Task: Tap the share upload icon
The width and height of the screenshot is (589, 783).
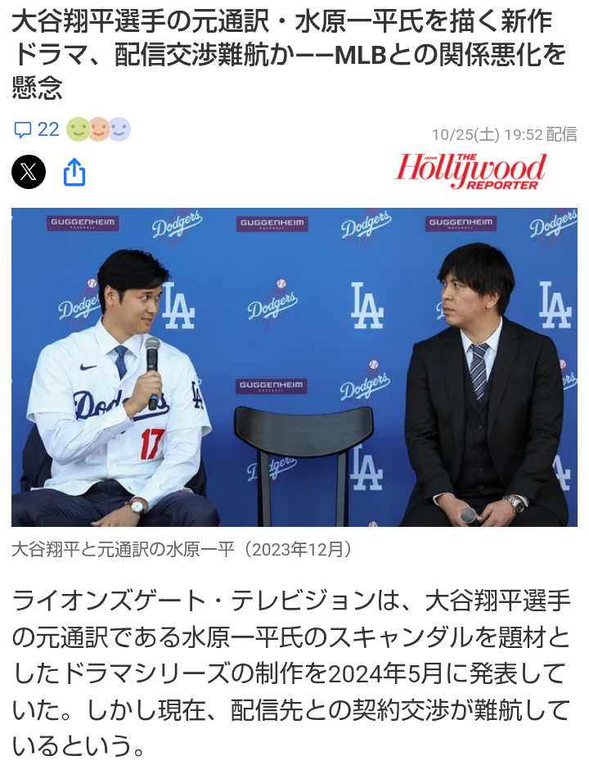Action: click(74, 173)
